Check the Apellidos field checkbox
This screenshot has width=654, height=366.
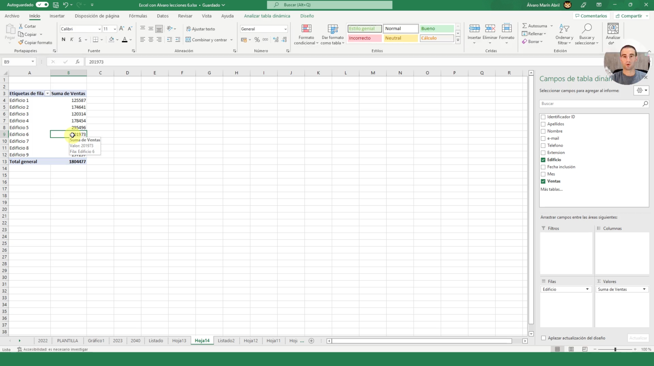pos(543,124)
